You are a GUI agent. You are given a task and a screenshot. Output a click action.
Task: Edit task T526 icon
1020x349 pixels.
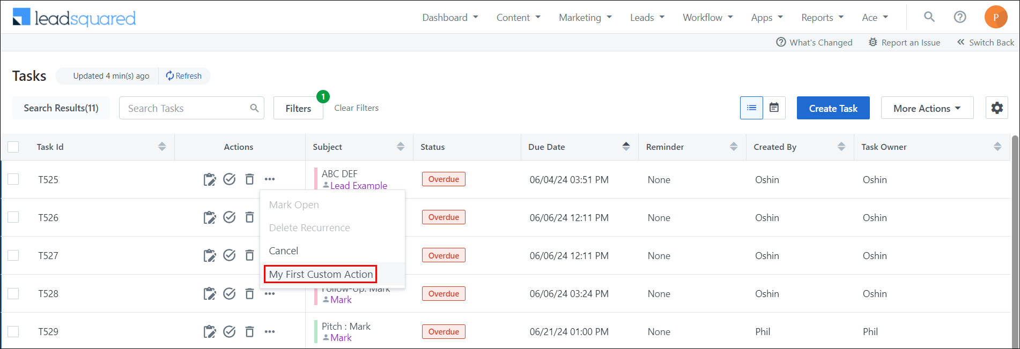click(x=210, y=217)
